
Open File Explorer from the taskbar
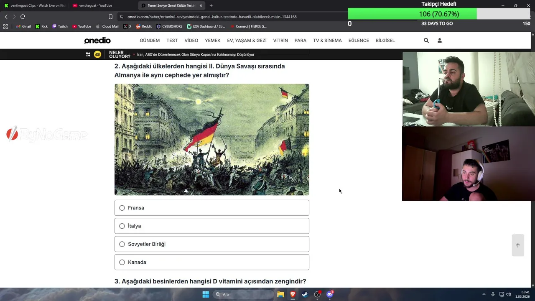pos(280,294)
